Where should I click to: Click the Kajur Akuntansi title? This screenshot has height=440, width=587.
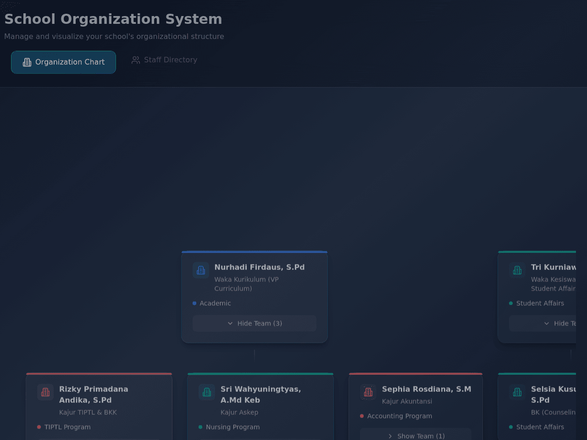point(407,401)
